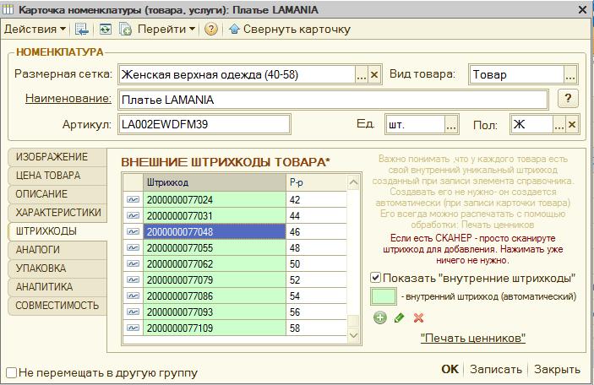Switch to УПАКОВКА tab
Viewport: 594px width, 385px height.
pos(57,268)
